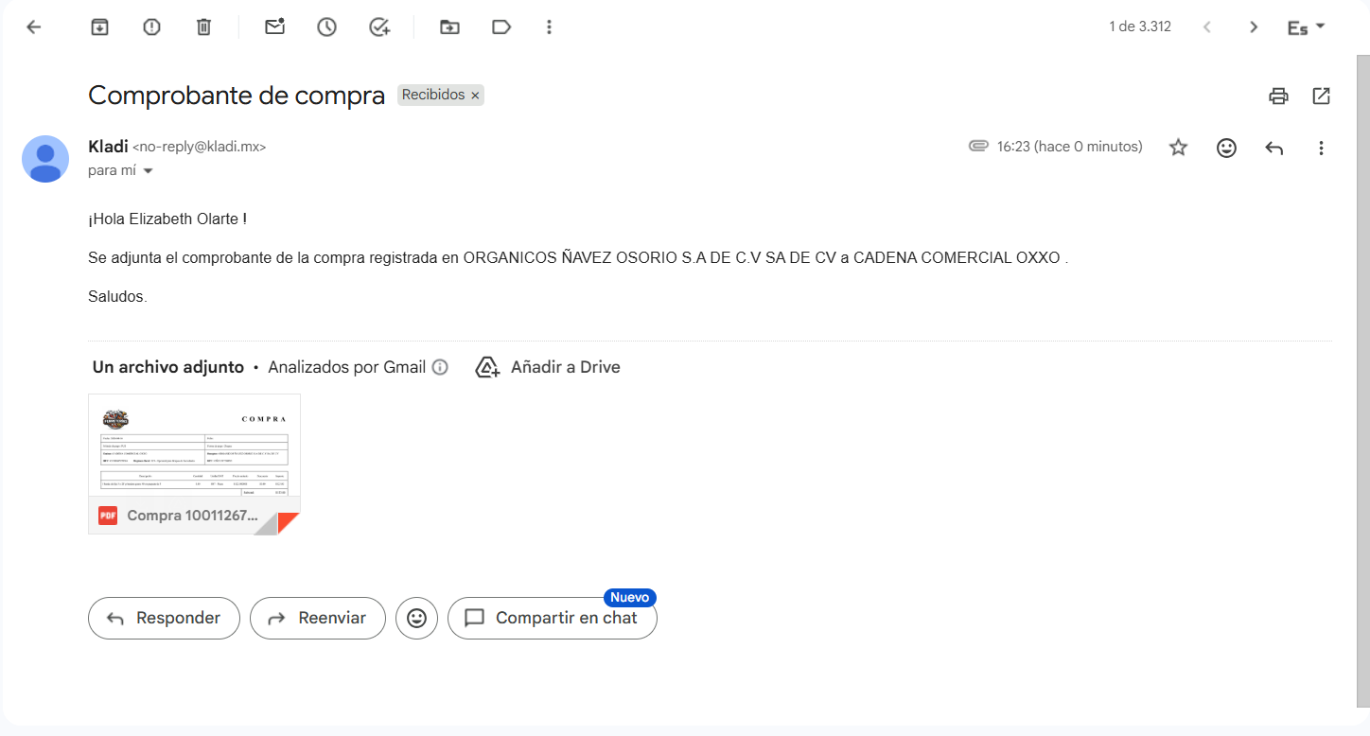This screenshot has width=1370, height=736.
Task: Click the '1 de 3.312' counter
Action: [x=1140, y=26]
